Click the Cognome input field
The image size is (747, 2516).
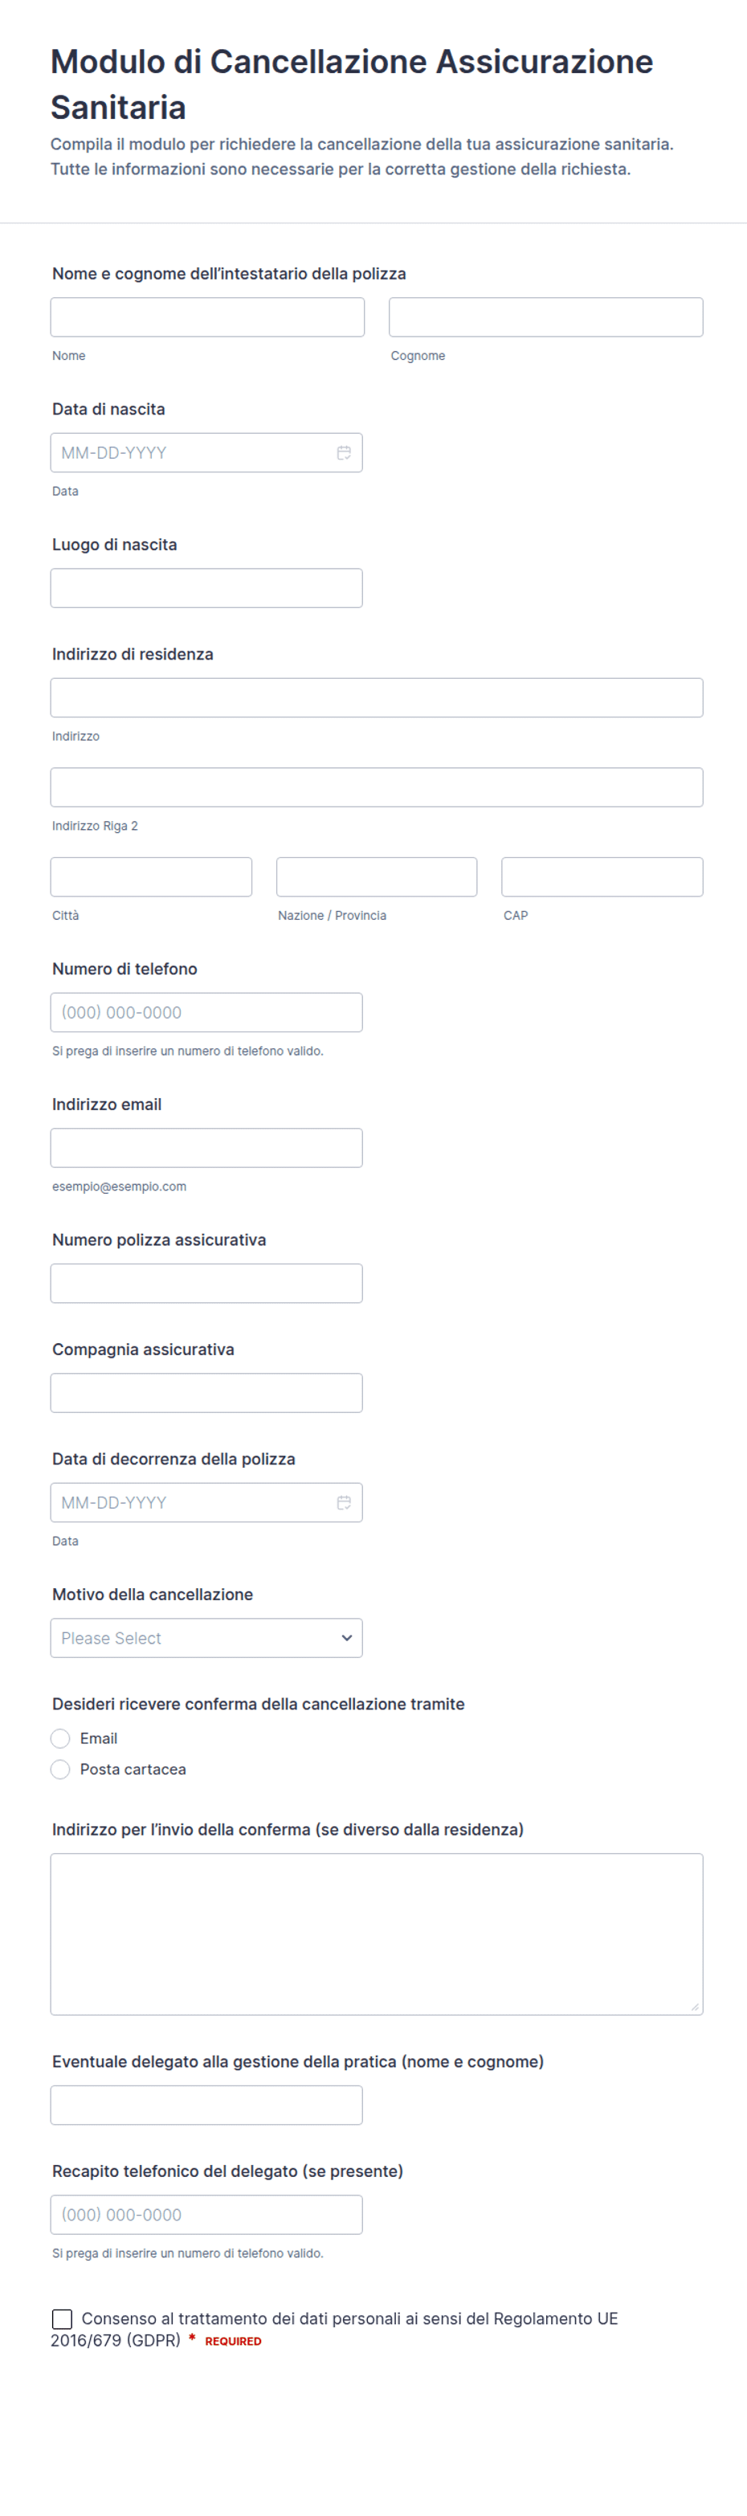point(546,317)
